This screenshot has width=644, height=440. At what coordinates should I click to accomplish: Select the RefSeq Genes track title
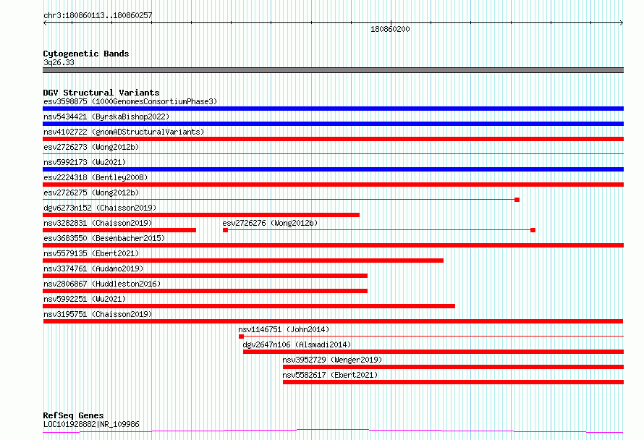[73, 415]
